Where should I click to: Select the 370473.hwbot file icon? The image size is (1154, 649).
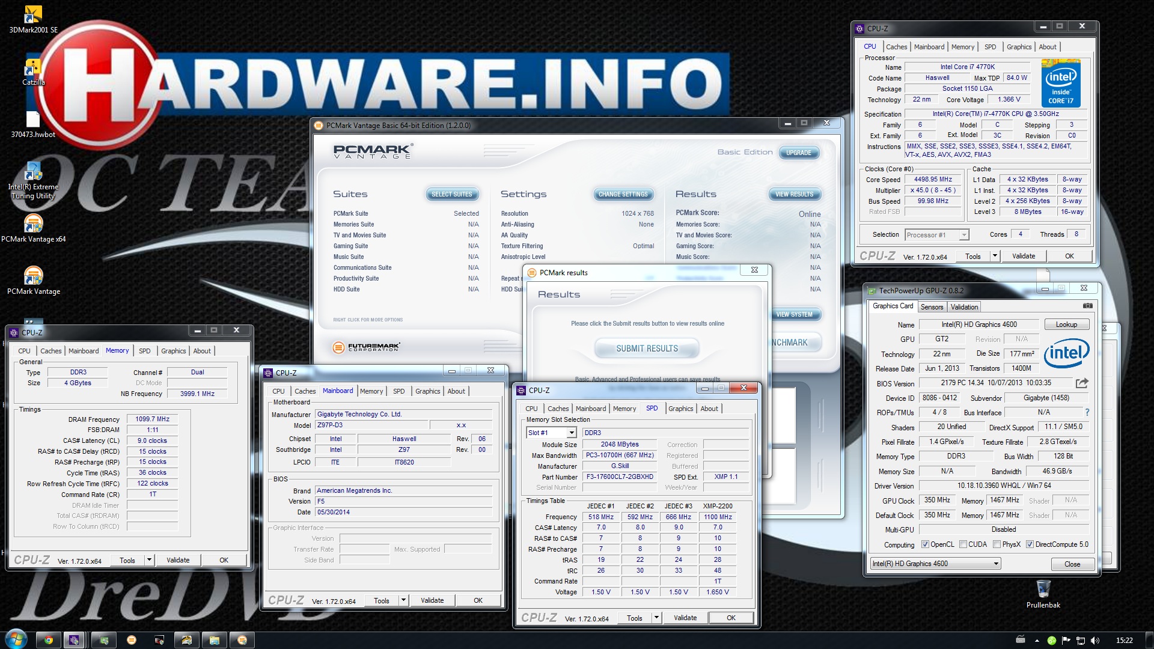[33, 124]
